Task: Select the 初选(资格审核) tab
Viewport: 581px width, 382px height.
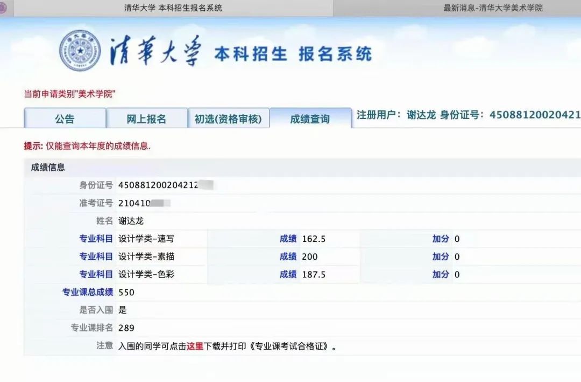Action: tap(229, 119)
